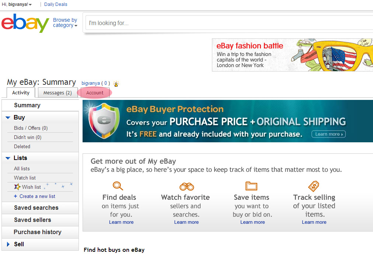Switch to the Messages (2) tab

[x=57, y=93]
